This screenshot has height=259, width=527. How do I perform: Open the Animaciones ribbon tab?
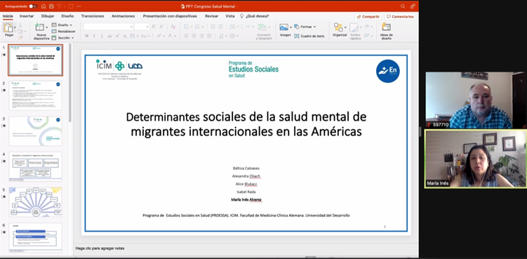[124, 16]
